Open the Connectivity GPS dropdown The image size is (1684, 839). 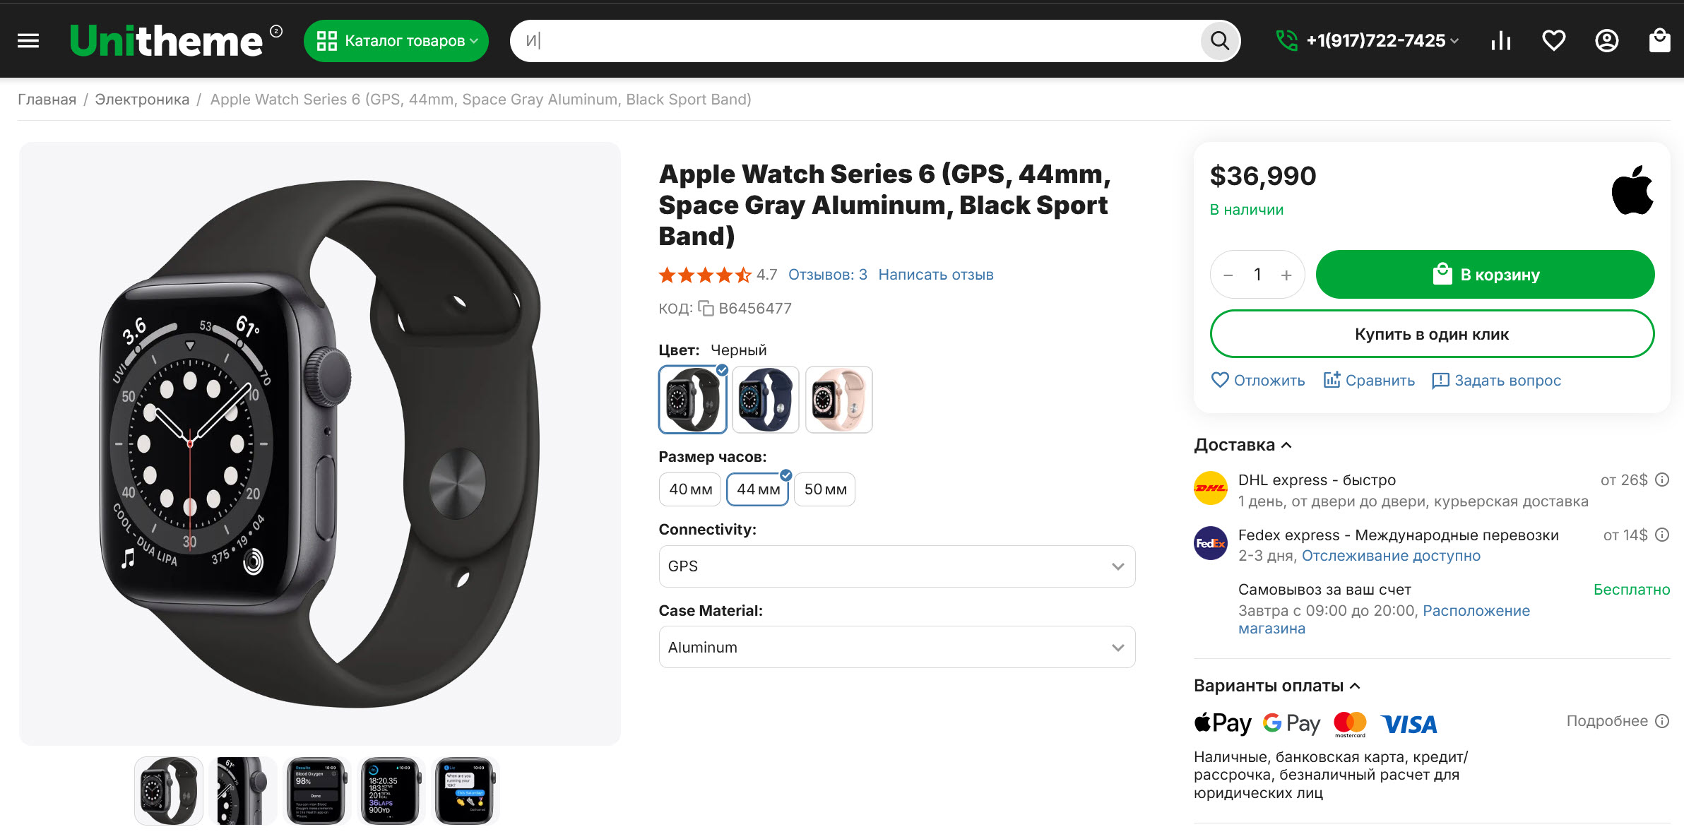click(x=896, y=566)
